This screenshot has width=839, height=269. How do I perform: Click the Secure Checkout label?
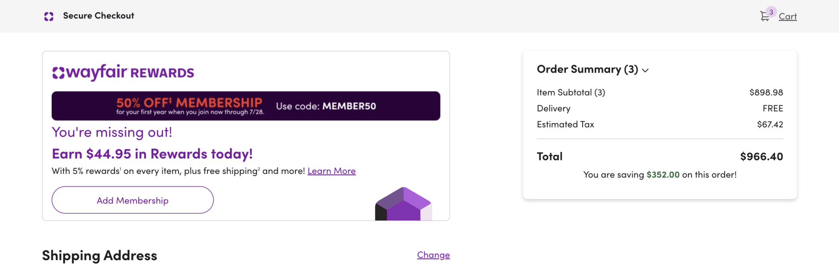point(99,15)
